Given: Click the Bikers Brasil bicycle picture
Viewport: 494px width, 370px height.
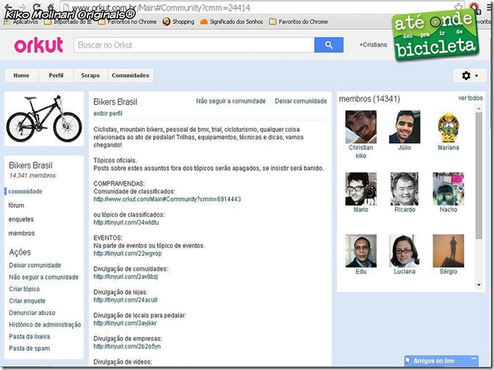Looking at the screenshot, I should 44,119.
